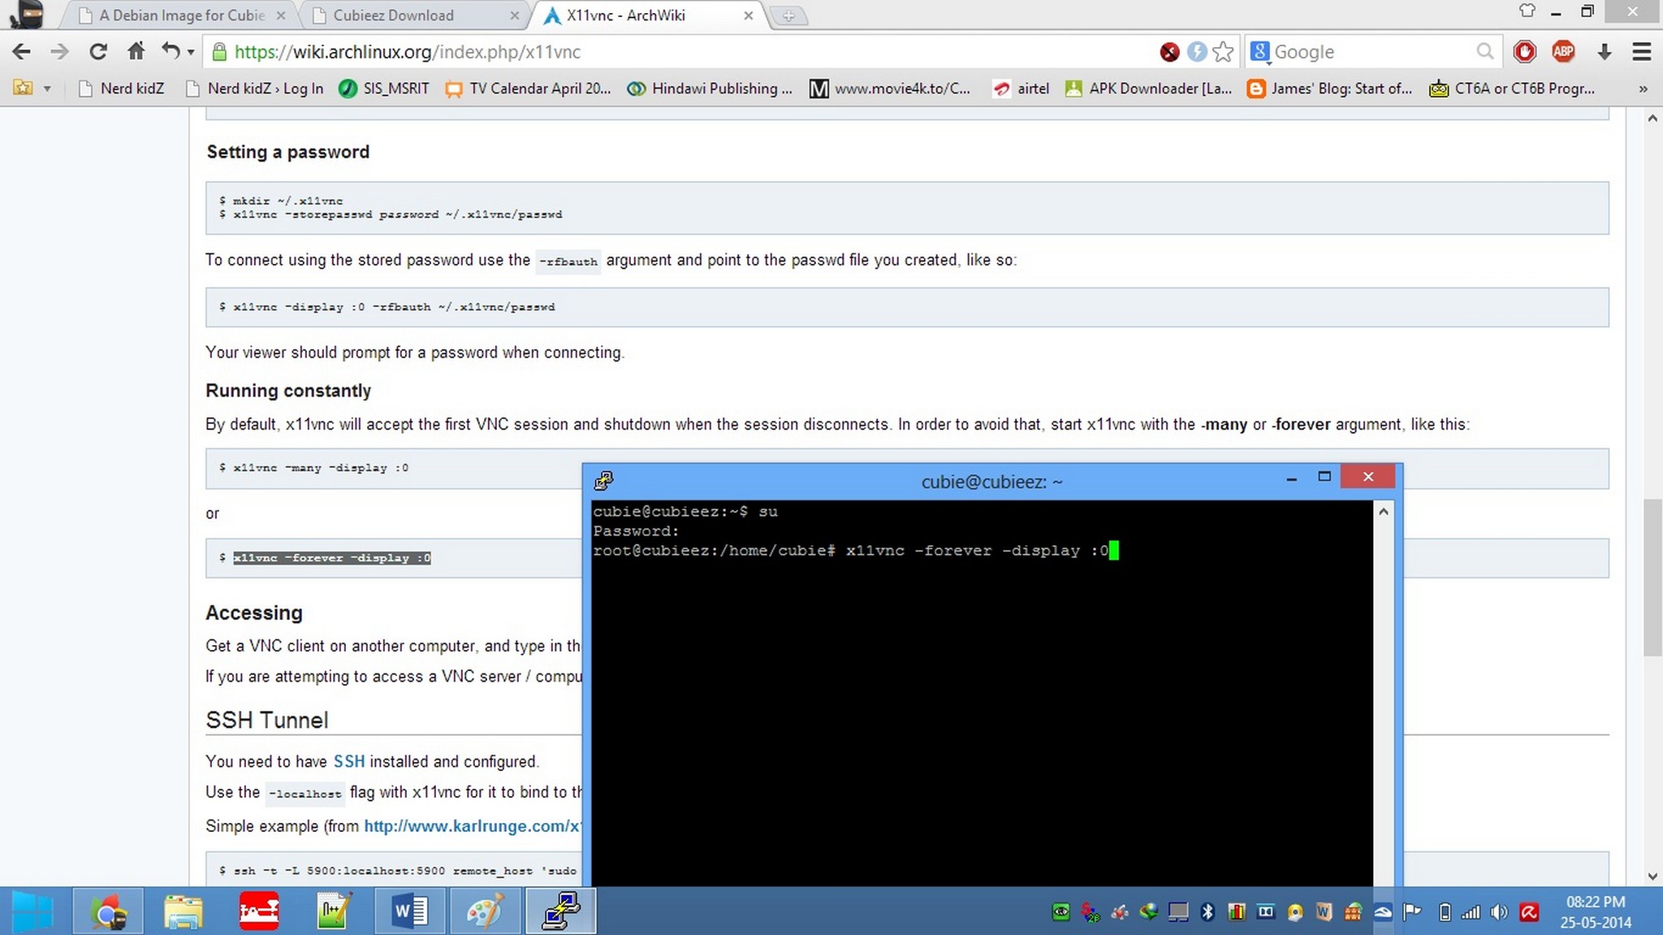Viewport: 1663px width, 935px height.
Task: Click the undo closed tab arrow
Action: coord(170,51)
